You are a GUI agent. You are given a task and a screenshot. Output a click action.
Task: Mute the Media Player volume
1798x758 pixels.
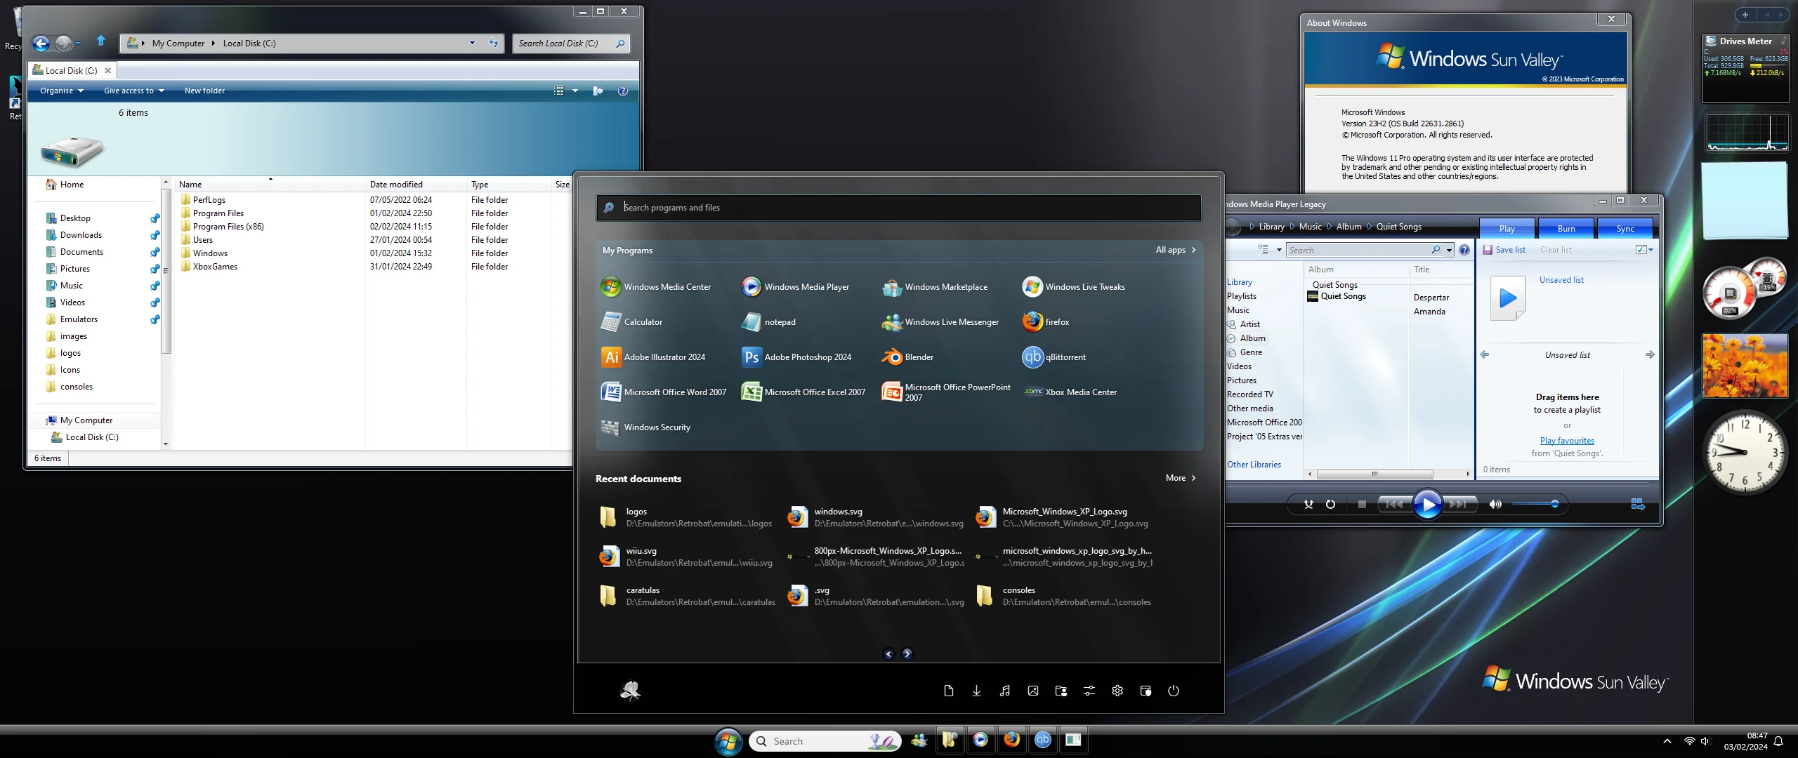1495,504
